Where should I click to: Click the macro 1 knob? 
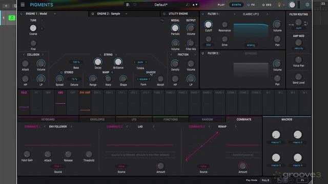tap(276, 135)
